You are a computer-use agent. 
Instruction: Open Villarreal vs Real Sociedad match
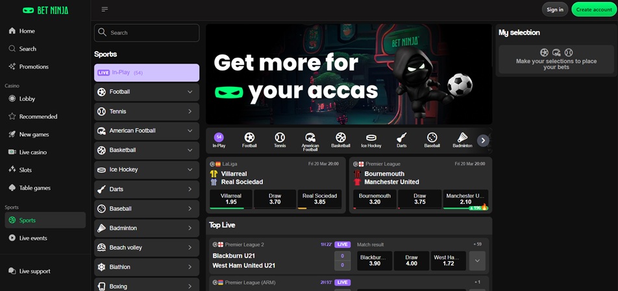point(242,178)
